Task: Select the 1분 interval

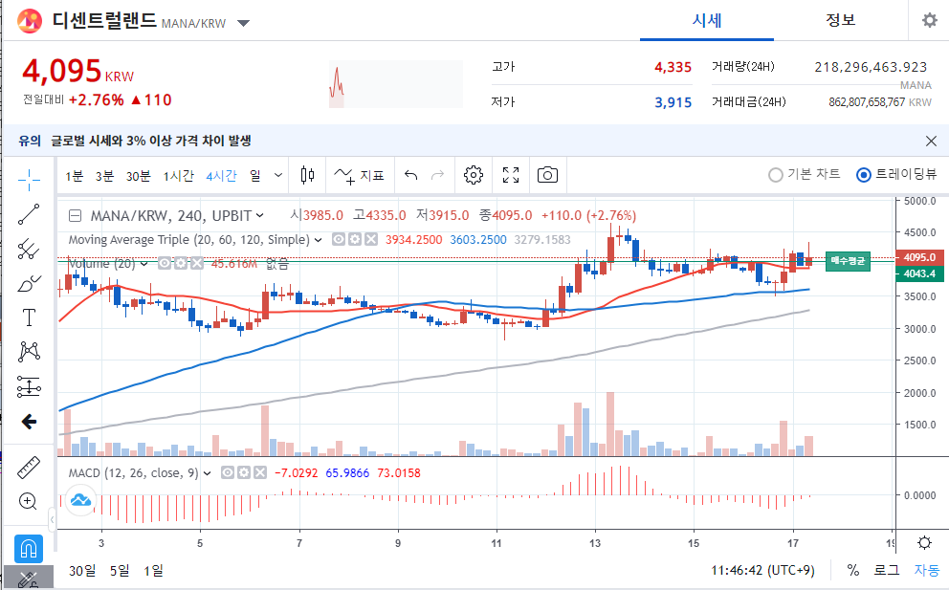Action: [75, 176]
